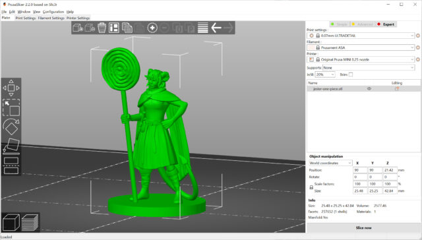Click the Rotate X input field
Image resolution: width=422 pixels, height=240 pixels.
[360, 177]
